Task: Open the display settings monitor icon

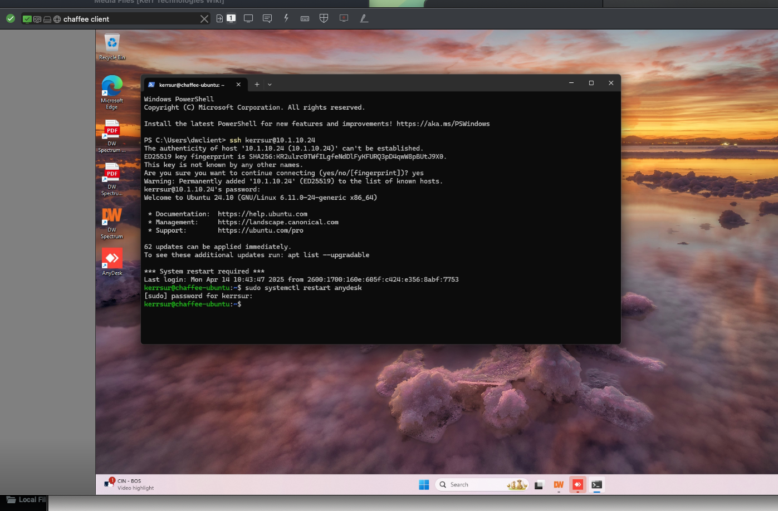Action: [248, 18]
